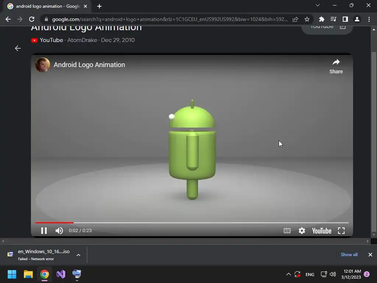Viewport: 377px width, 283px height.
Task: Open the Chrome three-dot menu
Action: tap(369, 19)
